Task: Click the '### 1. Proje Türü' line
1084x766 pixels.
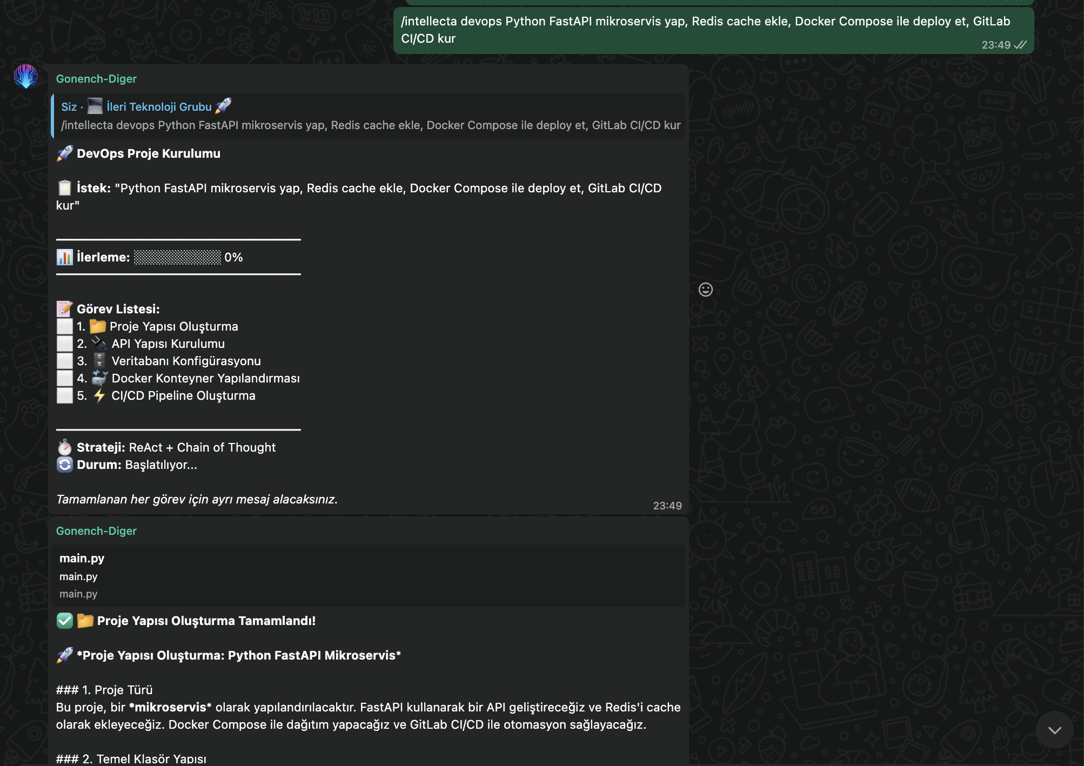Action: pyautogui.click(x=104, y=690)
